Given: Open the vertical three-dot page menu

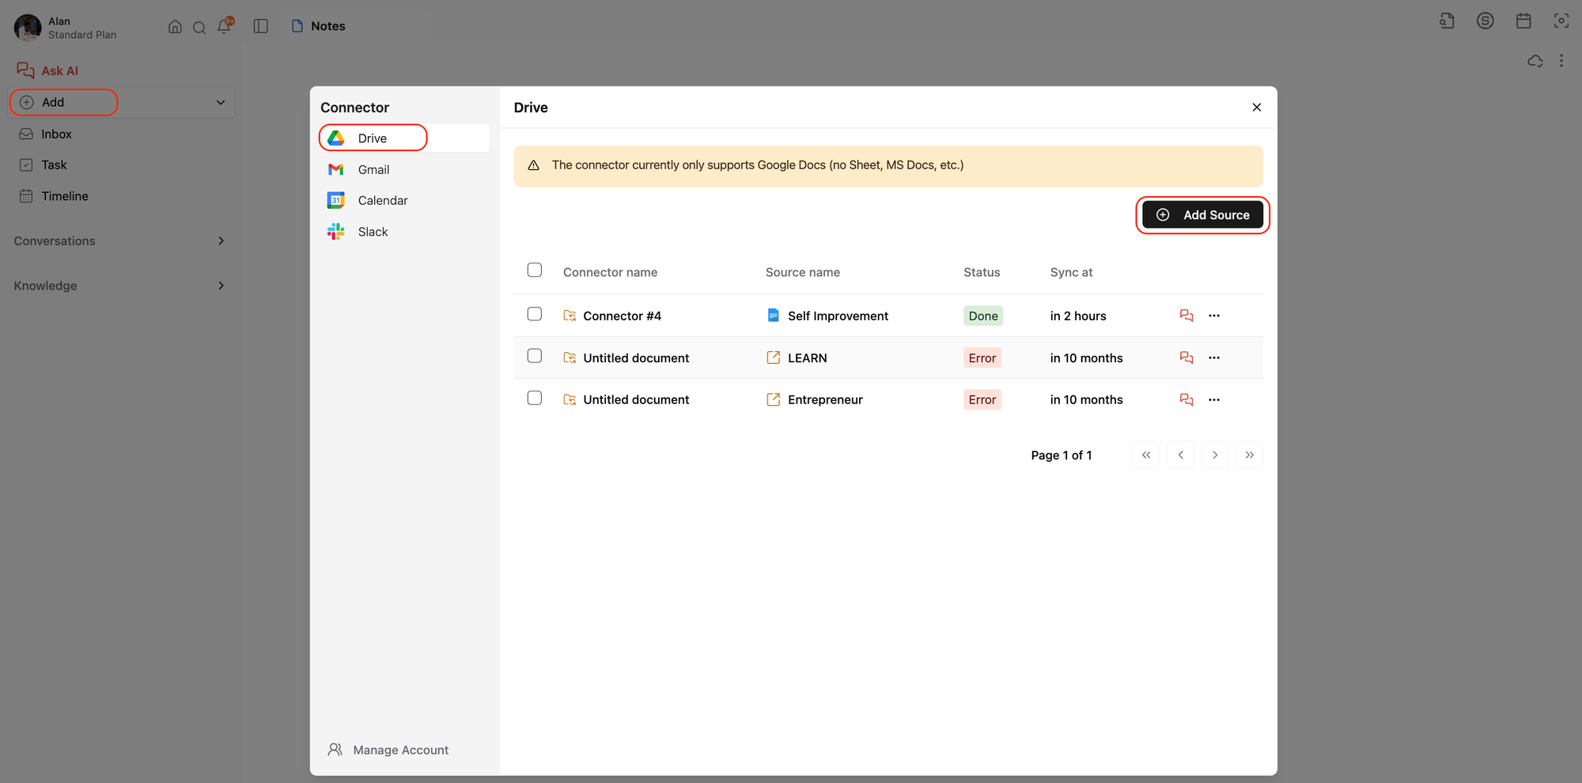Looking at the screenshot, I should [x=1561, y=61].
